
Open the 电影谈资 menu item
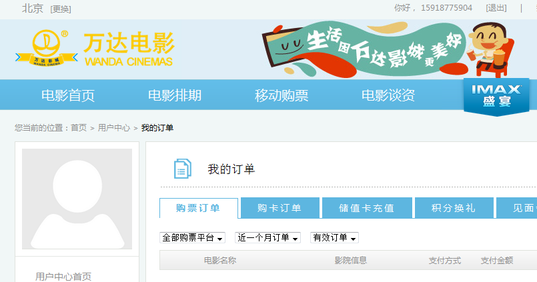point(388,95)
